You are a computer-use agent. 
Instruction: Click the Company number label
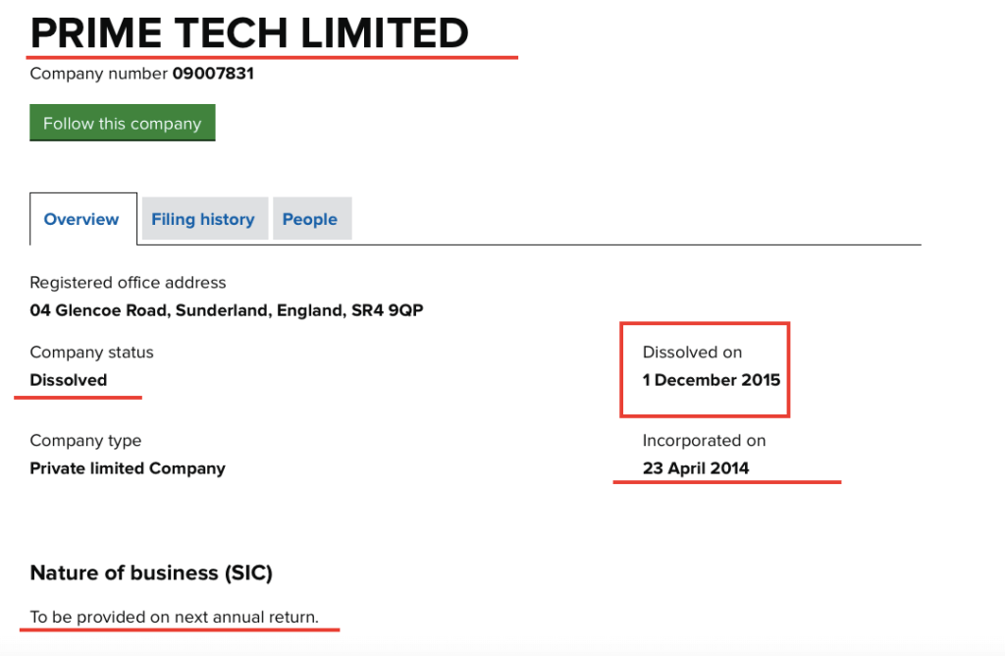click(x=99, y=73)
